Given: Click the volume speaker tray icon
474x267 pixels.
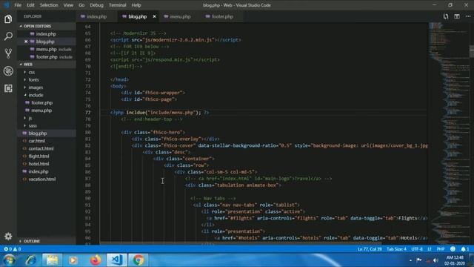Looking at the screenshot, I should coord(435,260).
